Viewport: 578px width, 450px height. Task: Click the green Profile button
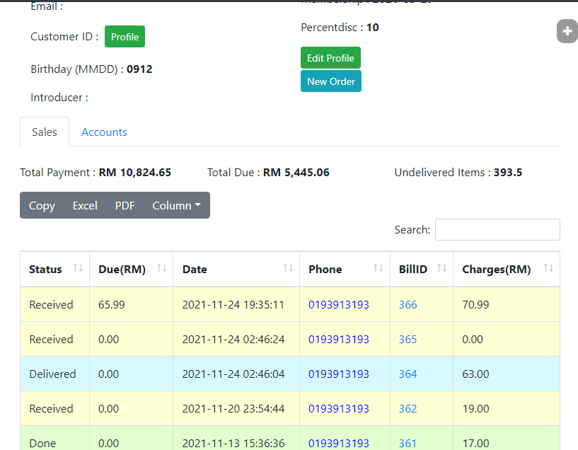pos(125,37)
